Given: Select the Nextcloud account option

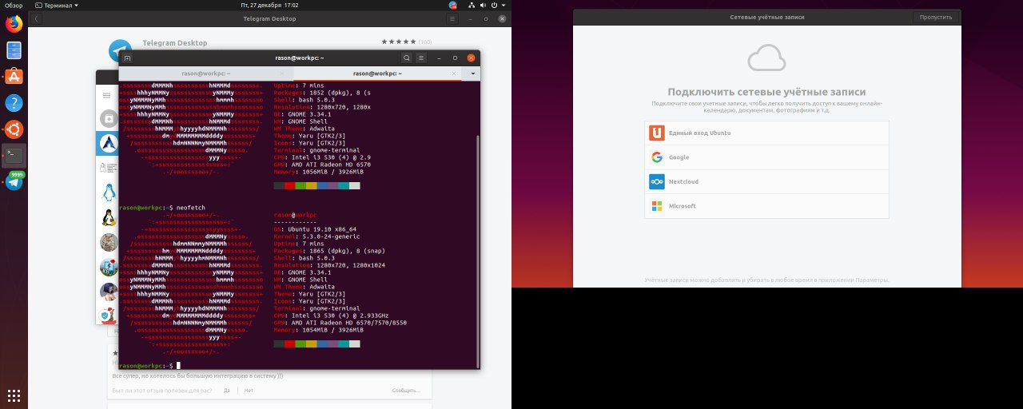Looking at the screenshot, I should click(x=766, y=181).
